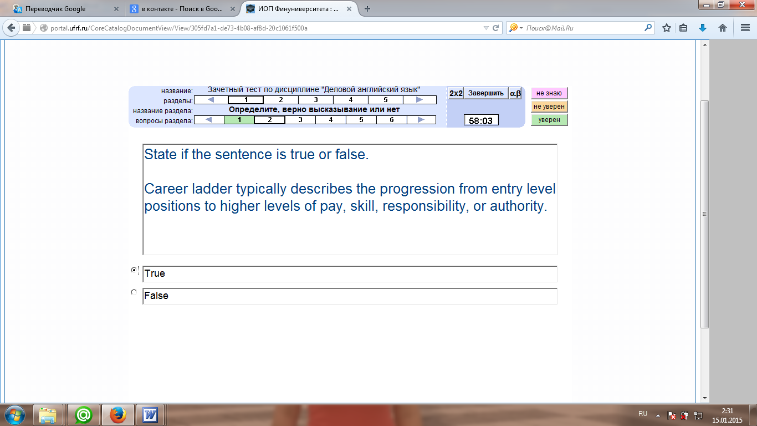Click the Action Center flag tray icon

tap(671, 414)
